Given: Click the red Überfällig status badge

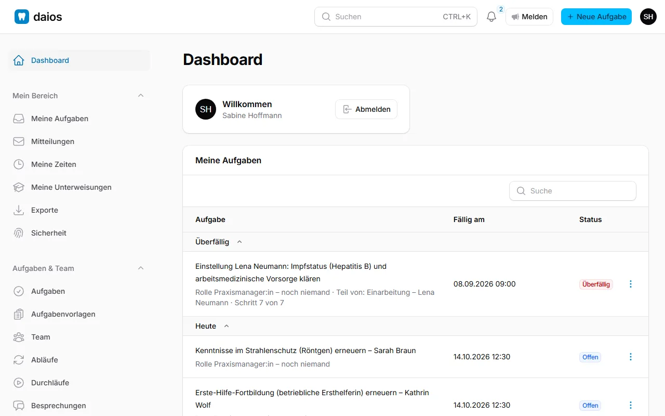Looking at the screenshot, I should tap(596, 284).
